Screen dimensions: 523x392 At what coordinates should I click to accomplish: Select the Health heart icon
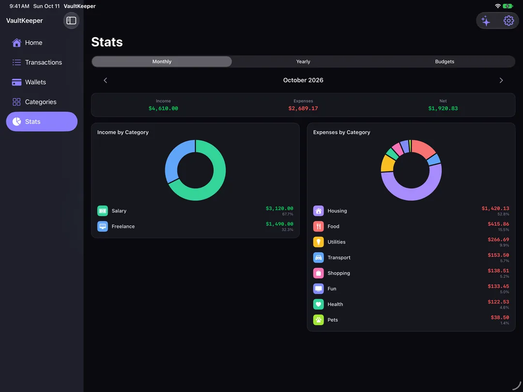[318, 304]
